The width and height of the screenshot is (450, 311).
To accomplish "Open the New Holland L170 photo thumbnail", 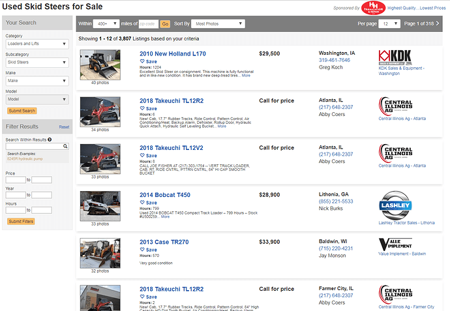I will pos(100,65).
